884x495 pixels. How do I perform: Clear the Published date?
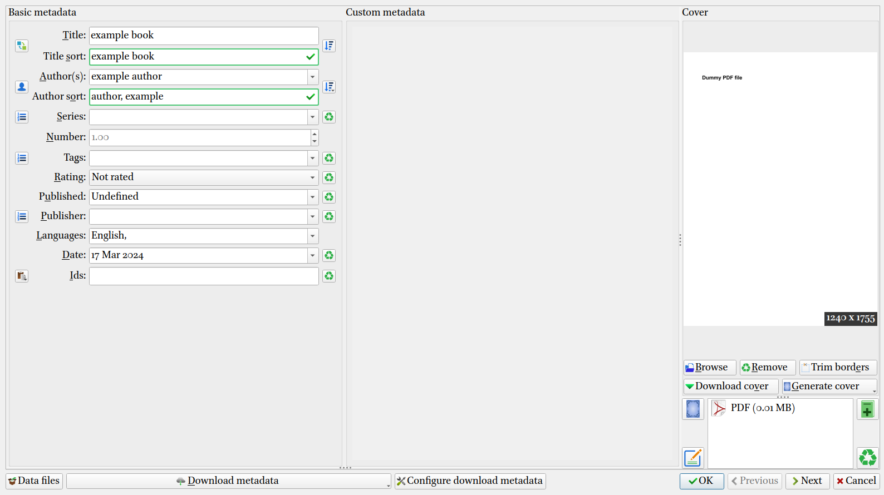pos(329,197)
